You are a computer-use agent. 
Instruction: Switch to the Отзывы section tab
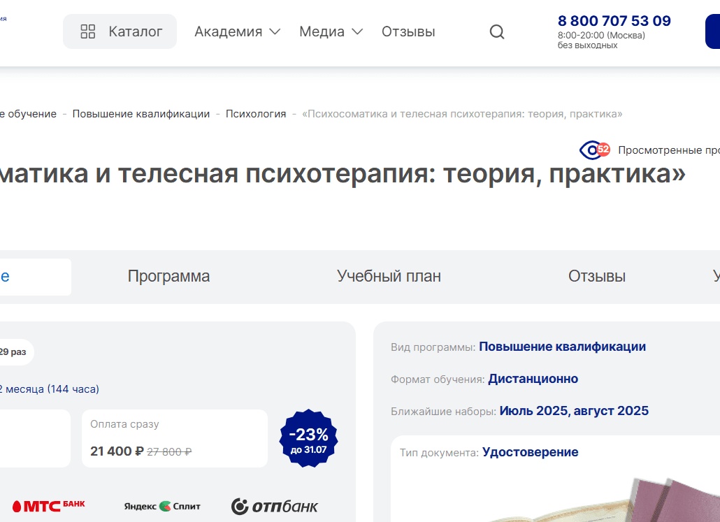[x=597, y=277]
